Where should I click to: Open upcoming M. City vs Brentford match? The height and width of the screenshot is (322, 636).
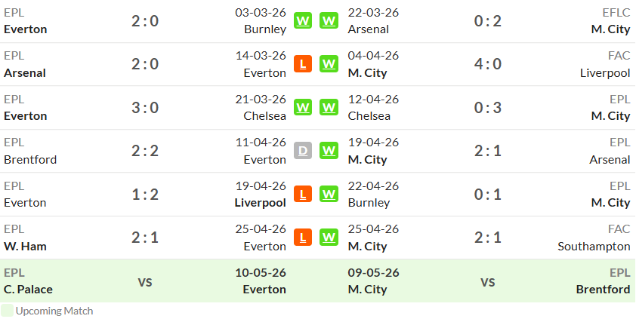(487, 281)
